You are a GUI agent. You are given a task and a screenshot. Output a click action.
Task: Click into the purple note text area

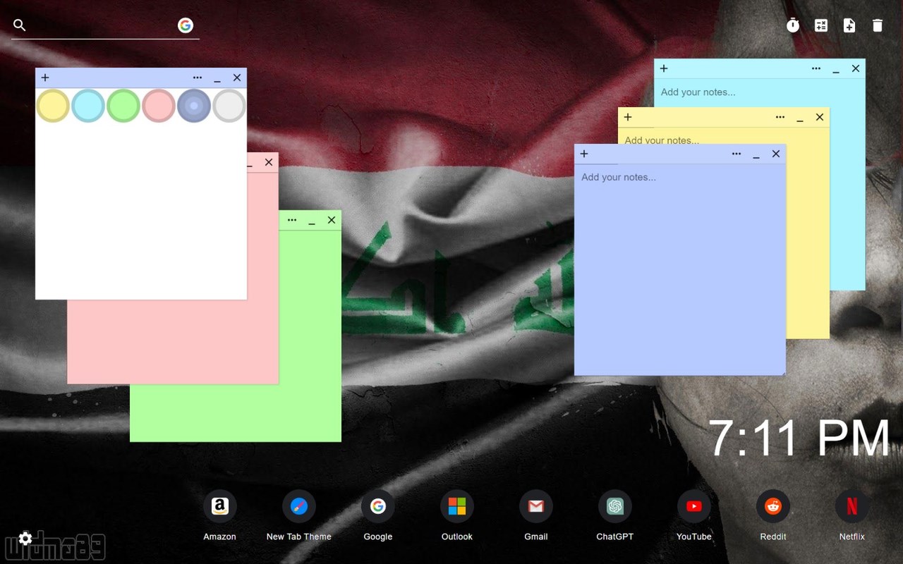coord(679,269)
